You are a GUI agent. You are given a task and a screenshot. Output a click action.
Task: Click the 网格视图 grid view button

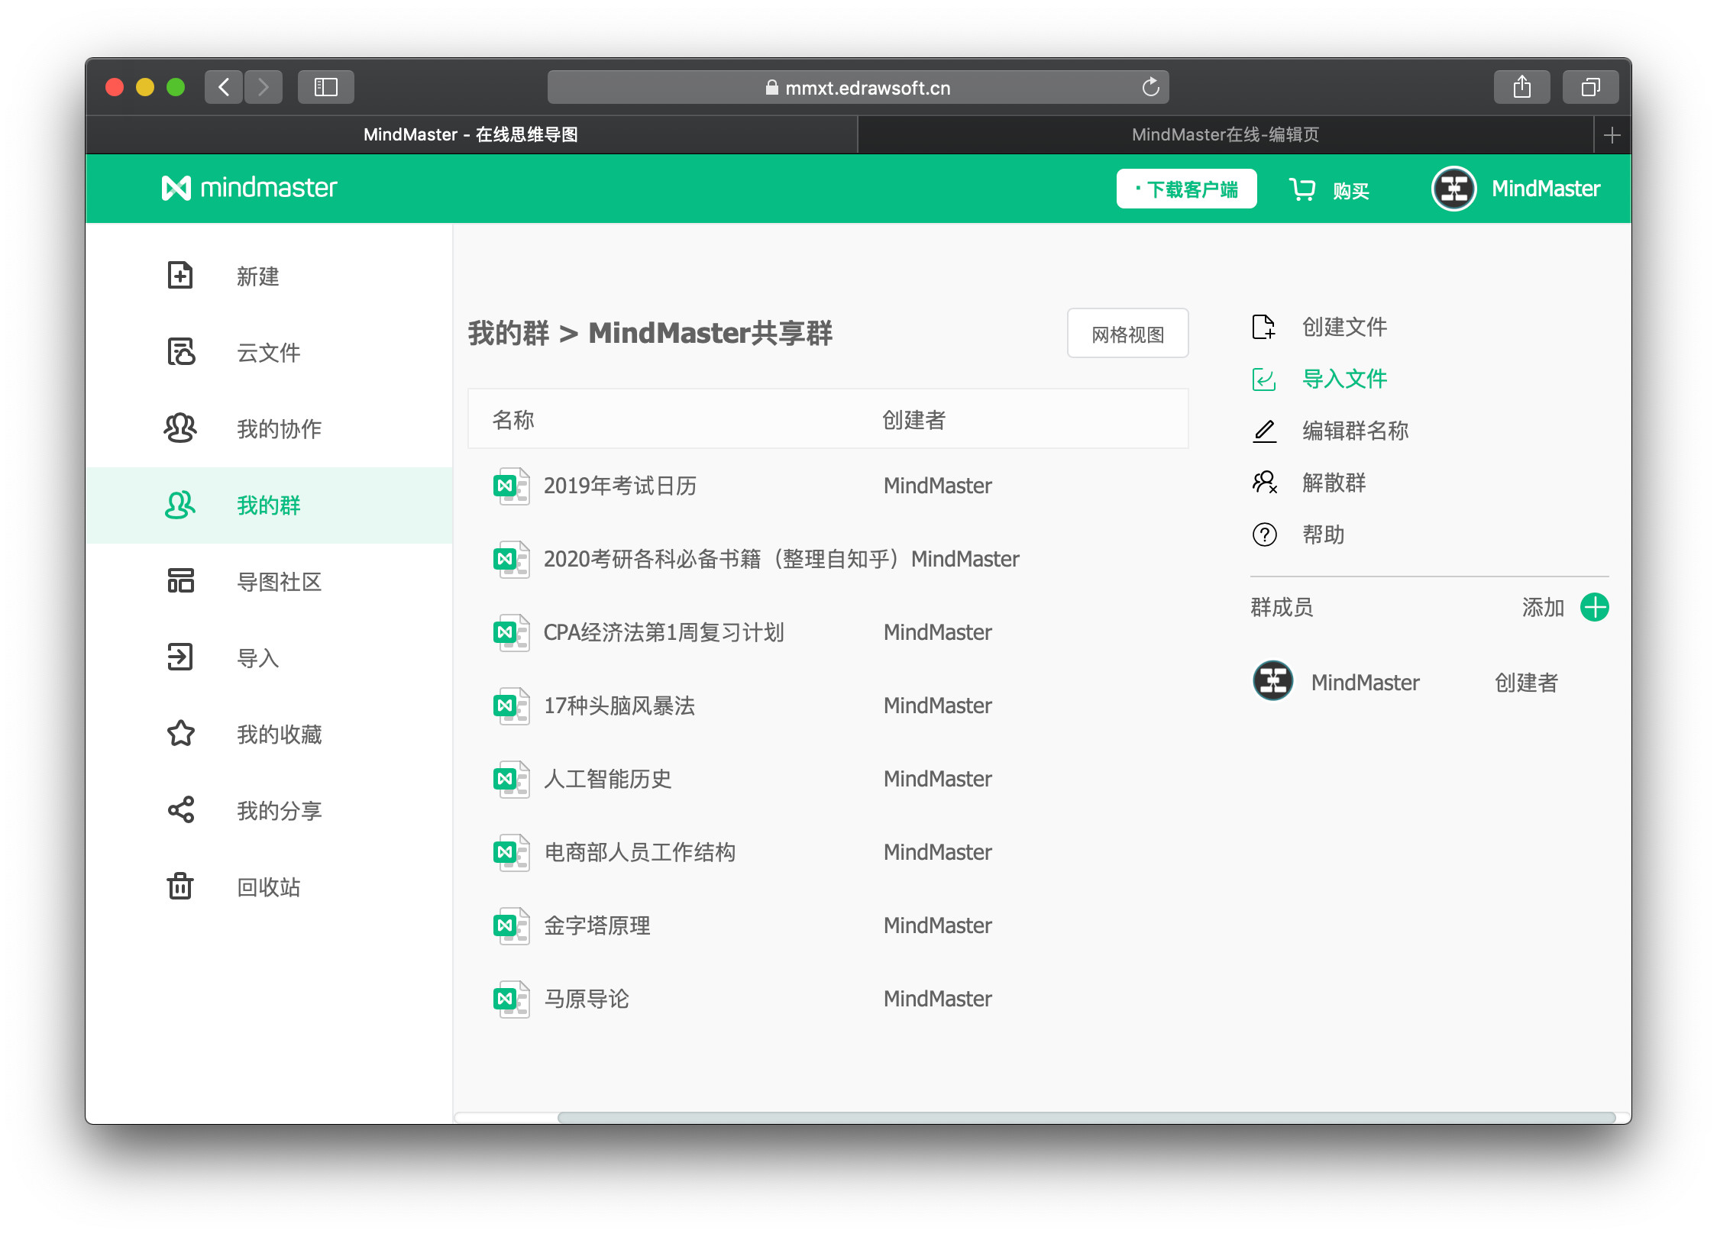click(1127, 334)
